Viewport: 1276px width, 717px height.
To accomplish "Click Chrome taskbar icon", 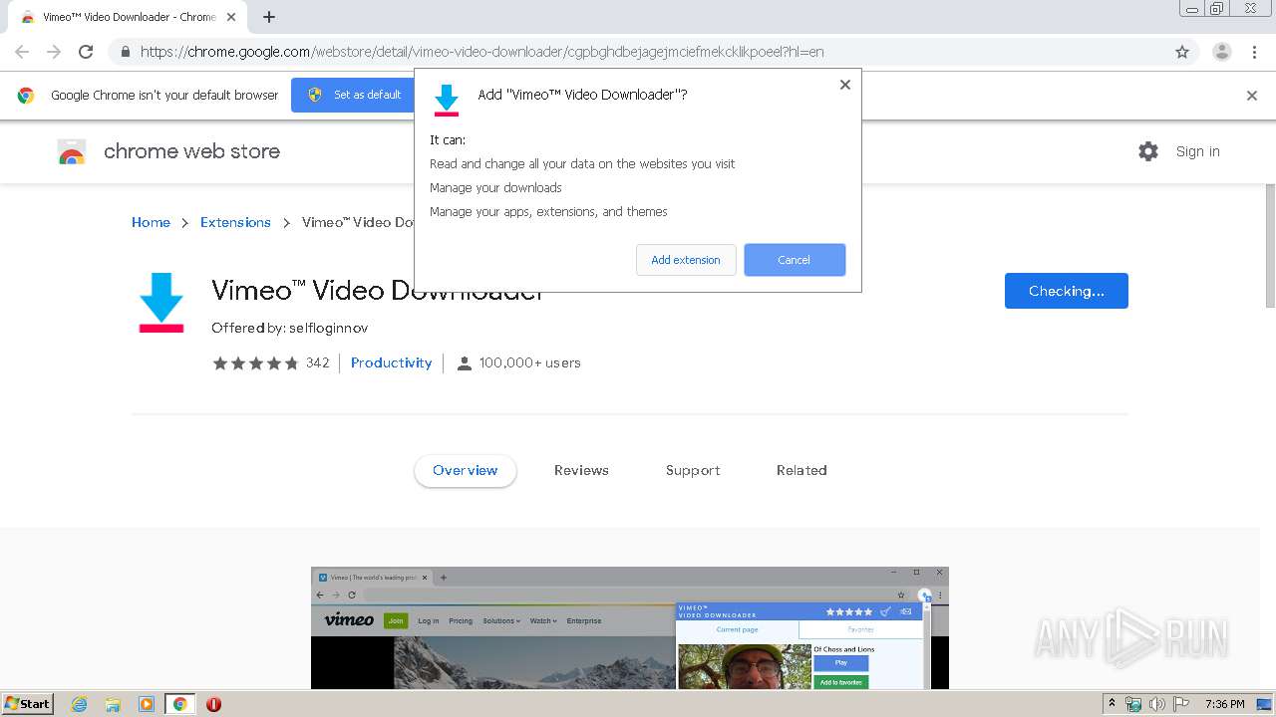I will (x=180, y=704).
